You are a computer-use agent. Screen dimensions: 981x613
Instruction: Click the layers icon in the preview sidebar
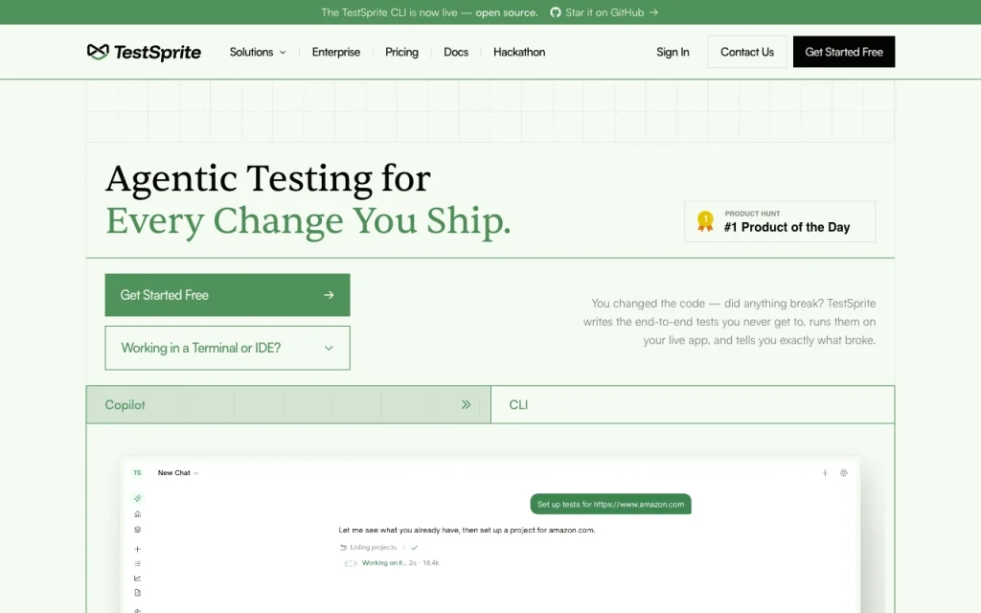pos(138,530)
